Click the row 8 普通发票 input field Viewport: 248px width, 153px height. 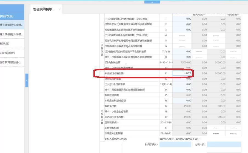pos(183,57)
